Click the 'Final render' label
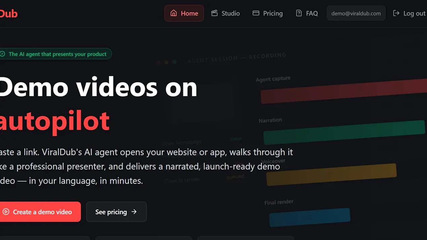The height and width of the screenshot is (240, 427). tap(279, 202)
